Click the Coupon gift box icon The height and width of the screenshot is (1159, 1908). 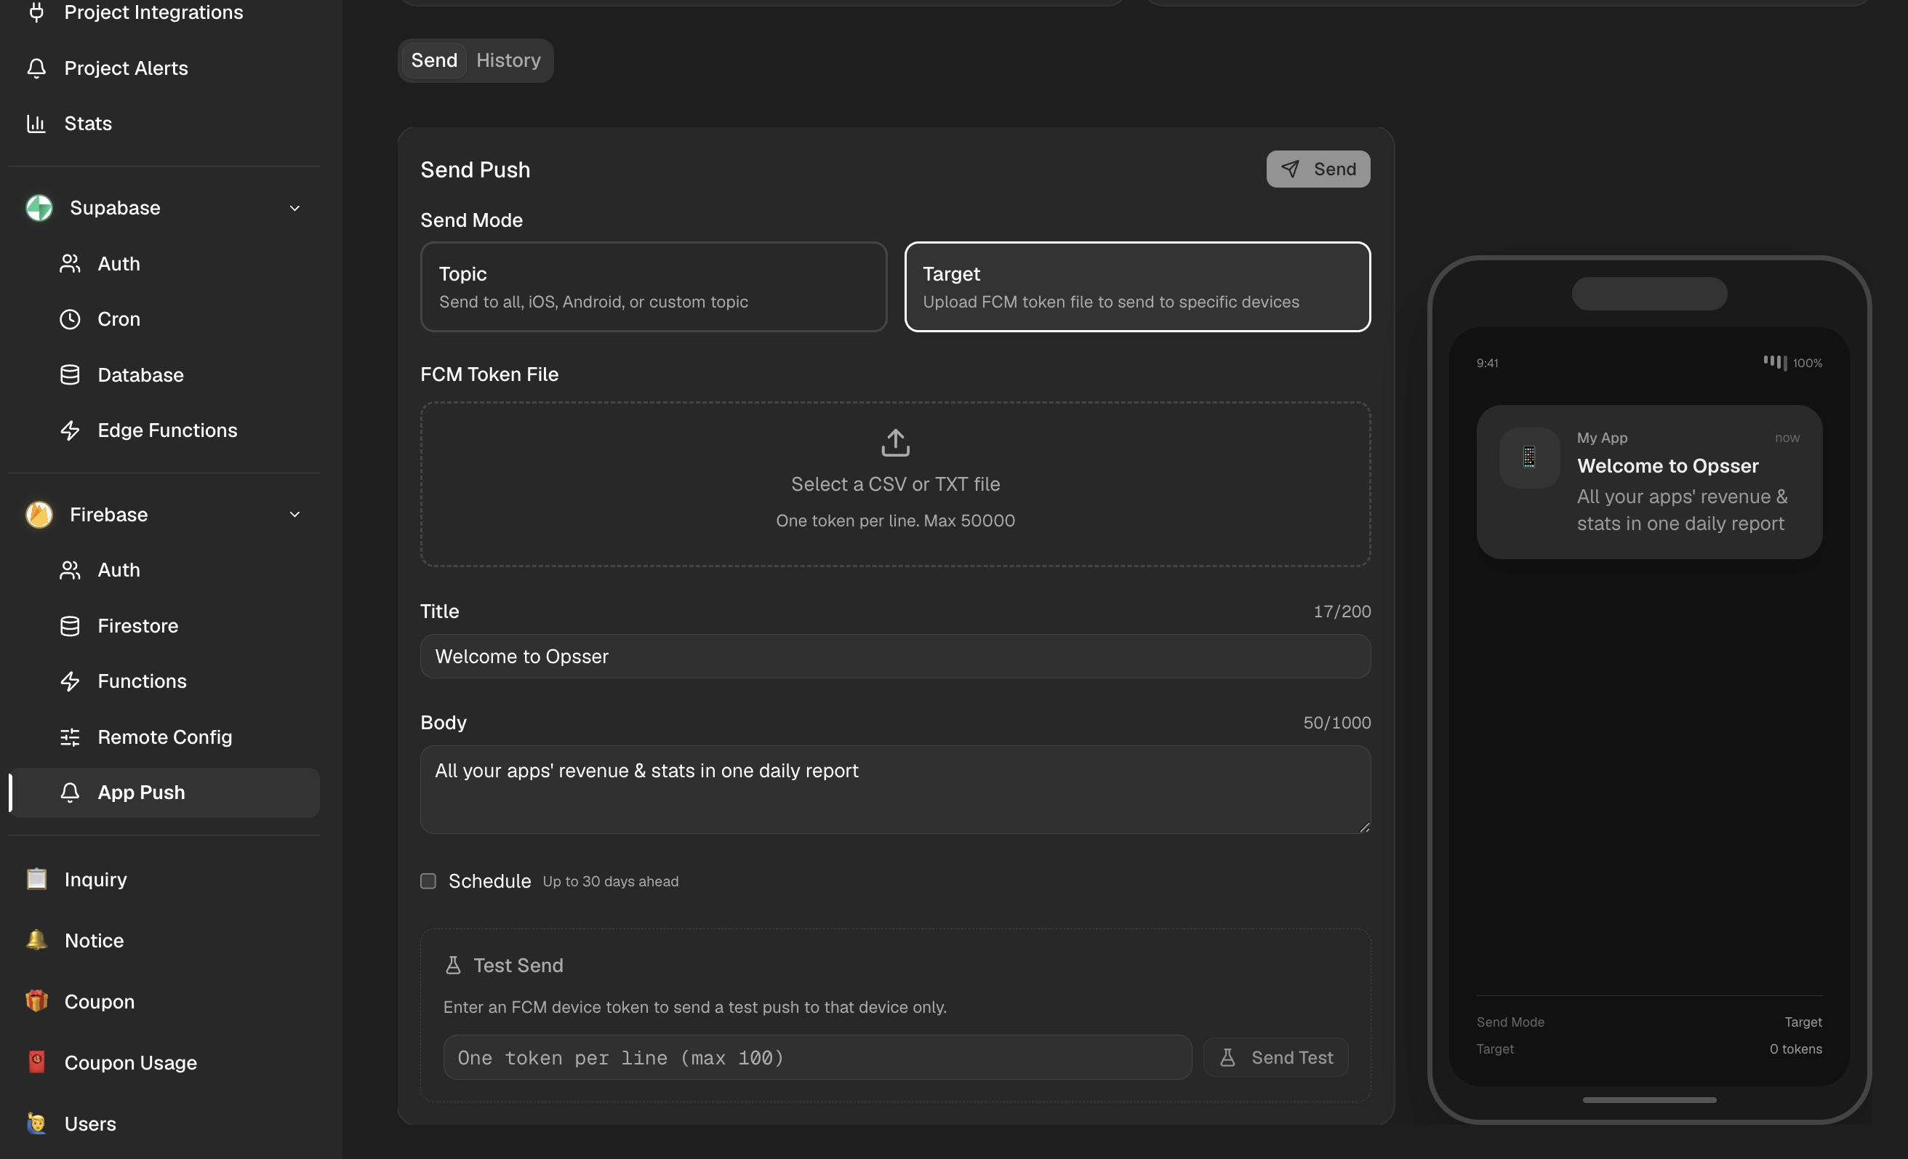tap(36, 1001)
